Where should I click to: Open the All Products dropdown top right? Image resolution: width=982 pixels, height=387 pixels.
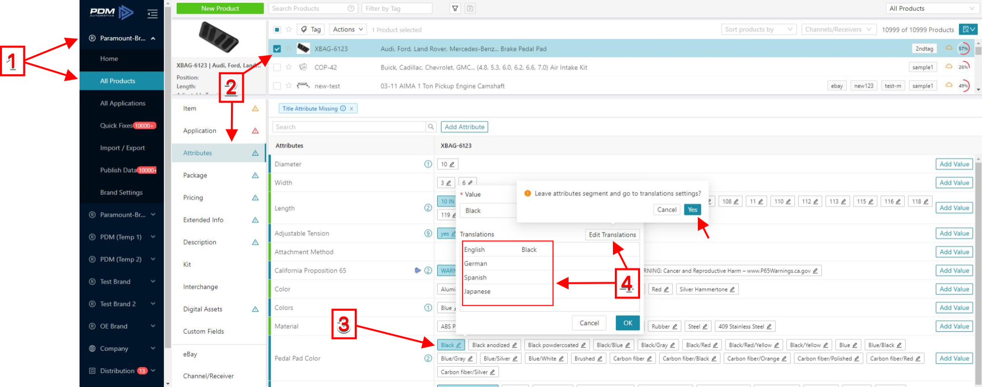(x=932, y=9)
